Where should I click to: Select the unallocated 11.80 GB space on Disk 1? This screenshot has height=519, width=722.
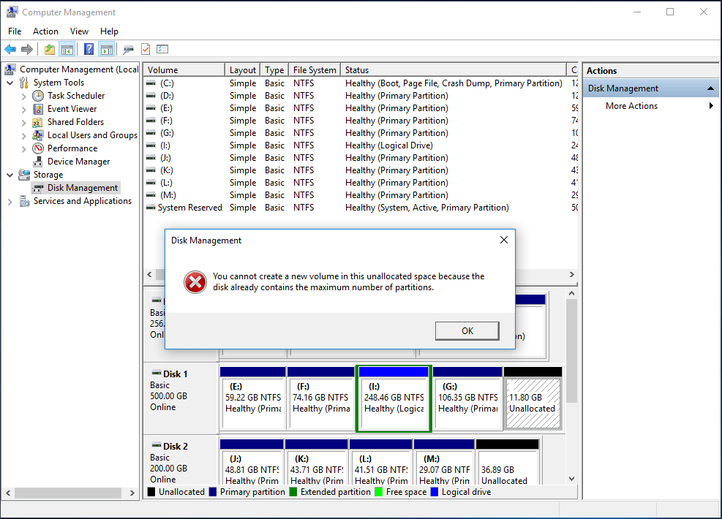tap(533, 403)
